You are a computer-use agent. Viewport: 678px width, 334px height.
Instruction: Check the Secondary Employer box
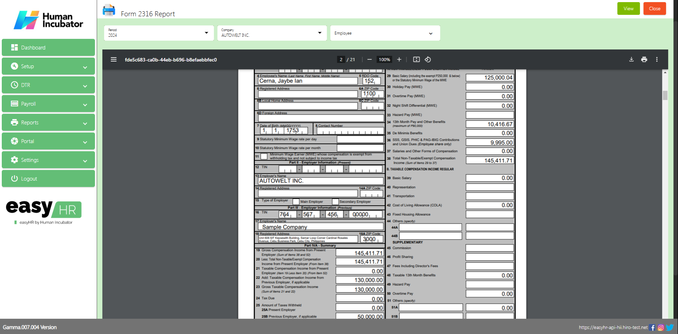pyautogui.click(x=335, y=201)
